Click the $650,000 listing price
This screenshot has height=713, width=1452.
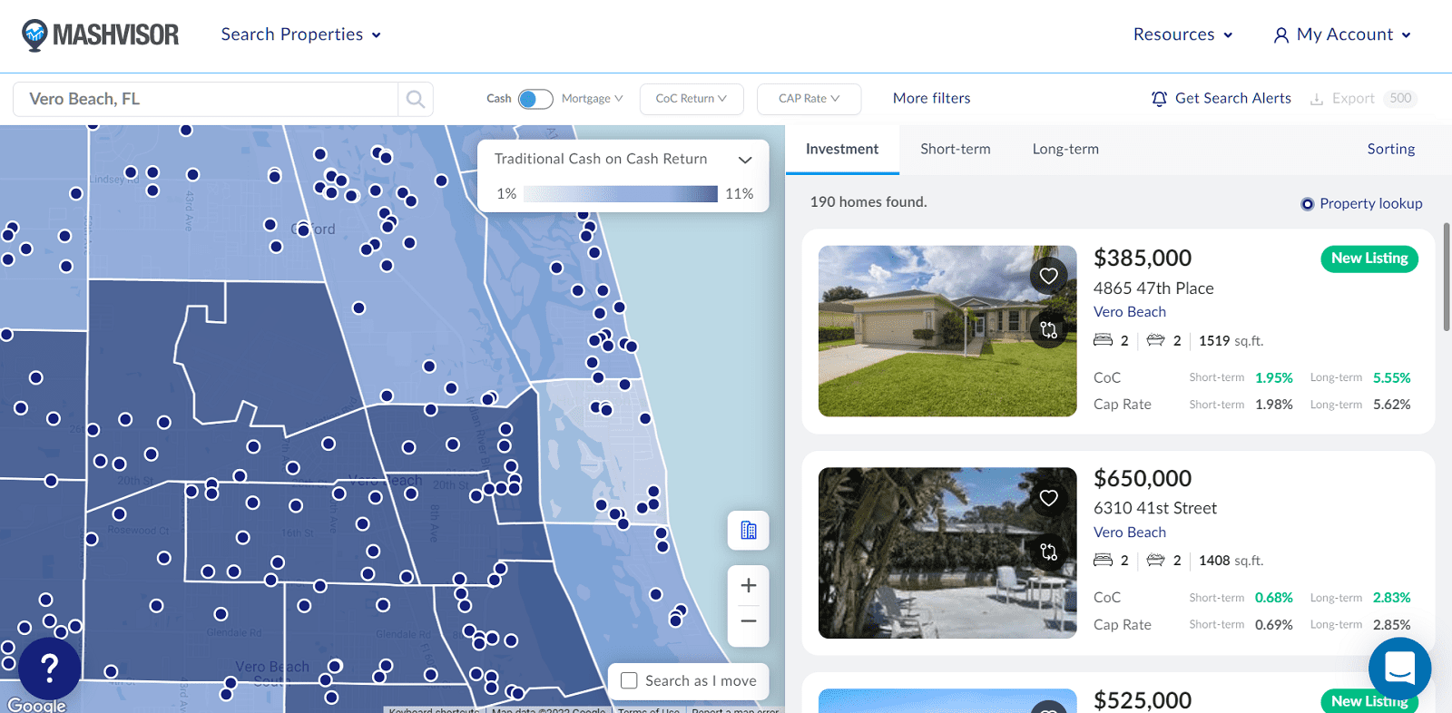(x=1143, y=479)
